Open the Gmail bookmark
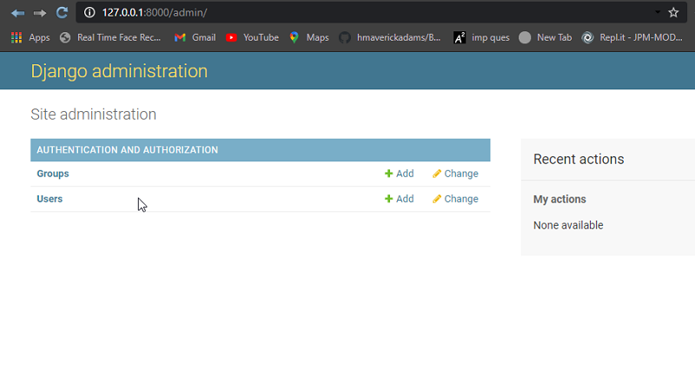 [195, 37]
